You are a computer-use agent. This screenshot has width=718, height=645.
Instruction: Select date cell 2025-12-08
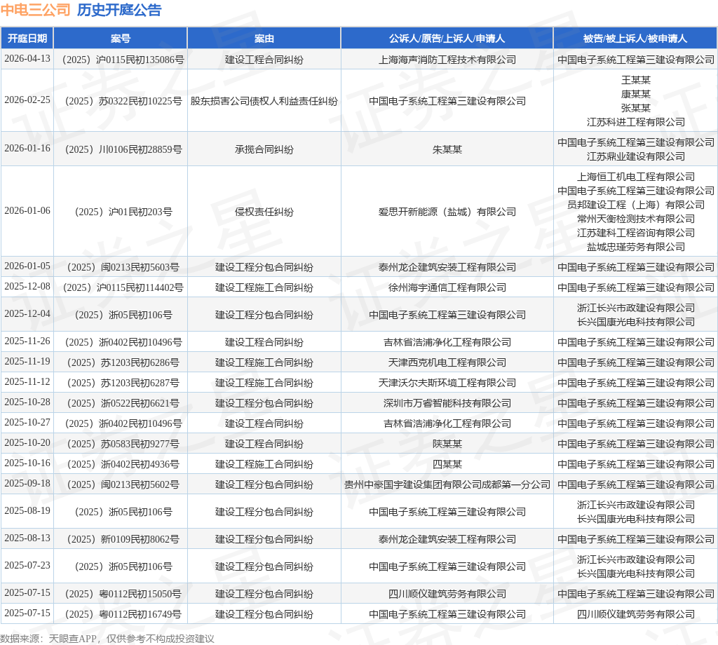click(x=27, y=286)
